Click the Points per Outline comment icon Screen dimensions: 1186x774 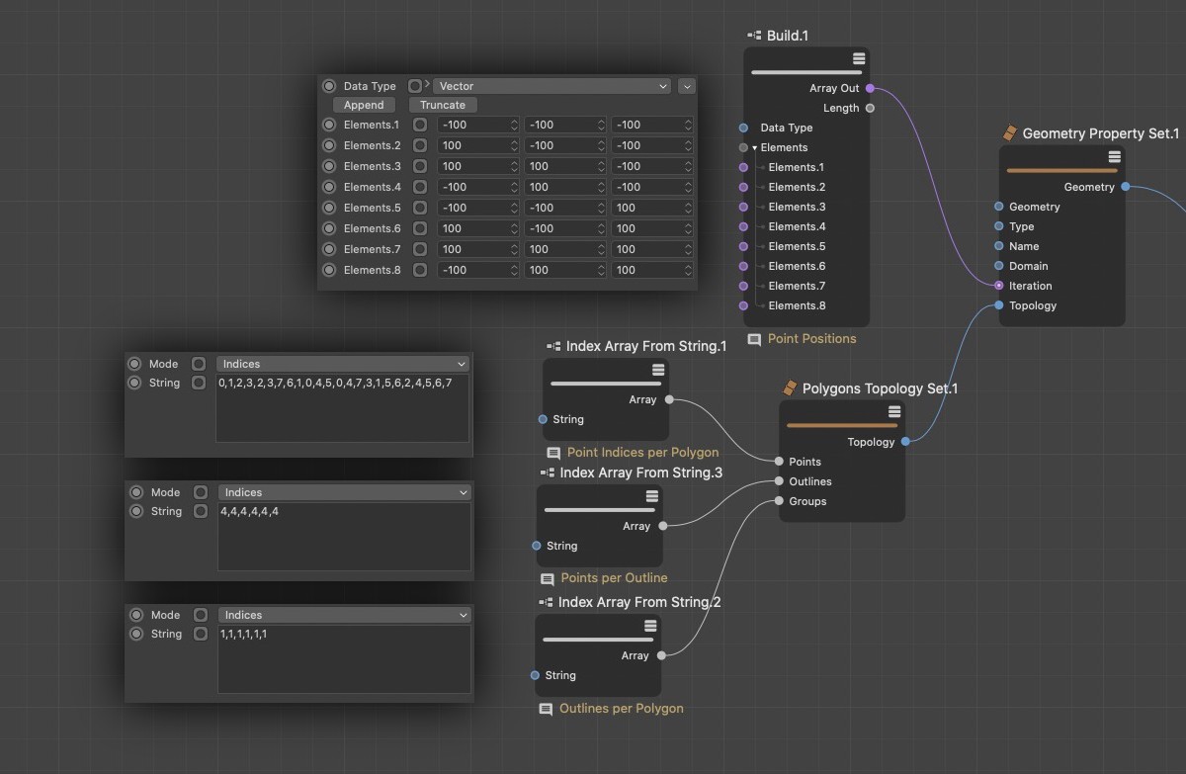click(x=548, y=578)
